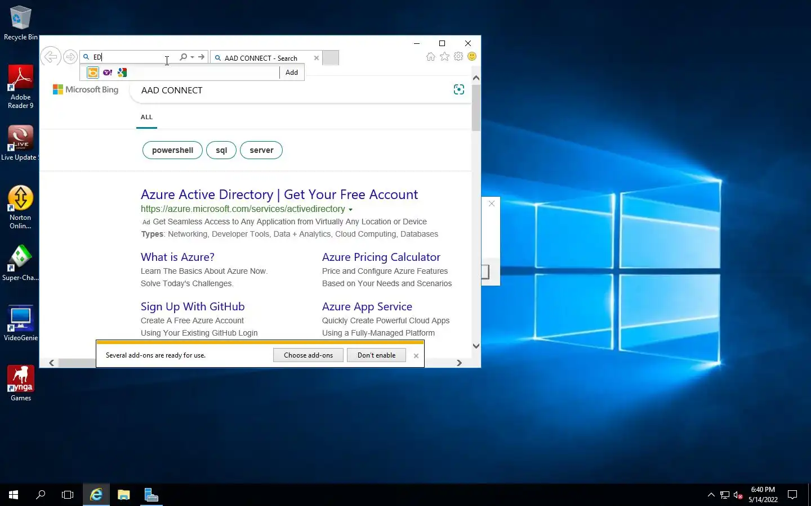811x506 pixels.
Task: Click the visual search camera icon
Action: [459, 89]
